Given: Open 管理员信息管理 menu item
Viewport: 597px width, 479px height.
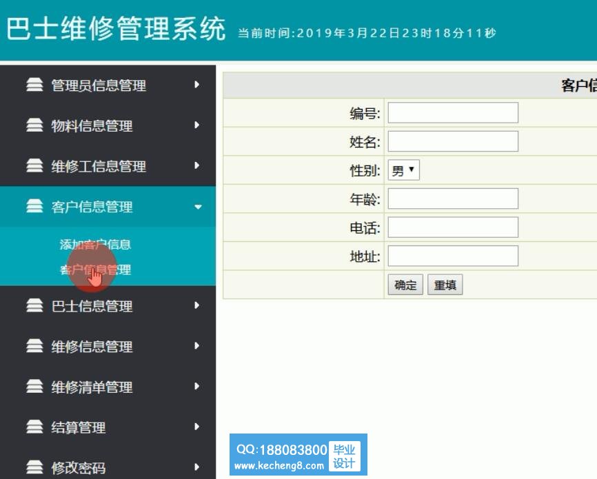Looking at the screenshot, I should click(x=99, y=85).
